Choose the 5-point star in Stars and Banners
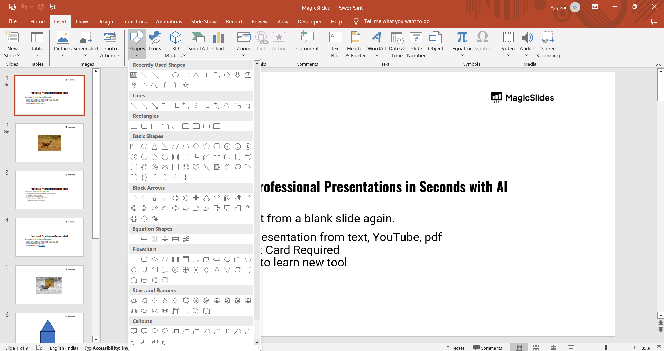Screen dimensions: 664x351 (x=165, y=301)
